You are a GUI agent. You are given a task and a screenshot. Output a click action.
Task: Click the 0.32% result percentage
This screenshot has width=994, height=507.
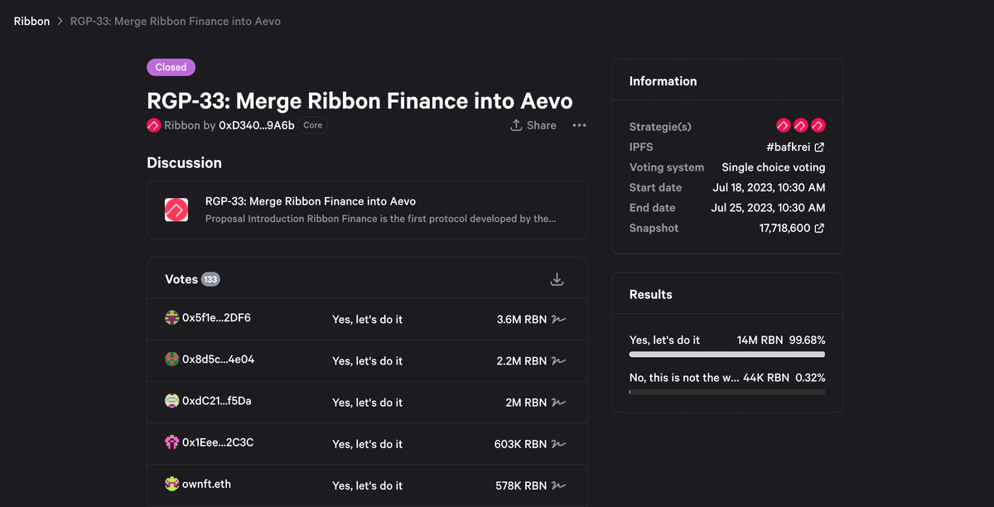click(810, 377)
